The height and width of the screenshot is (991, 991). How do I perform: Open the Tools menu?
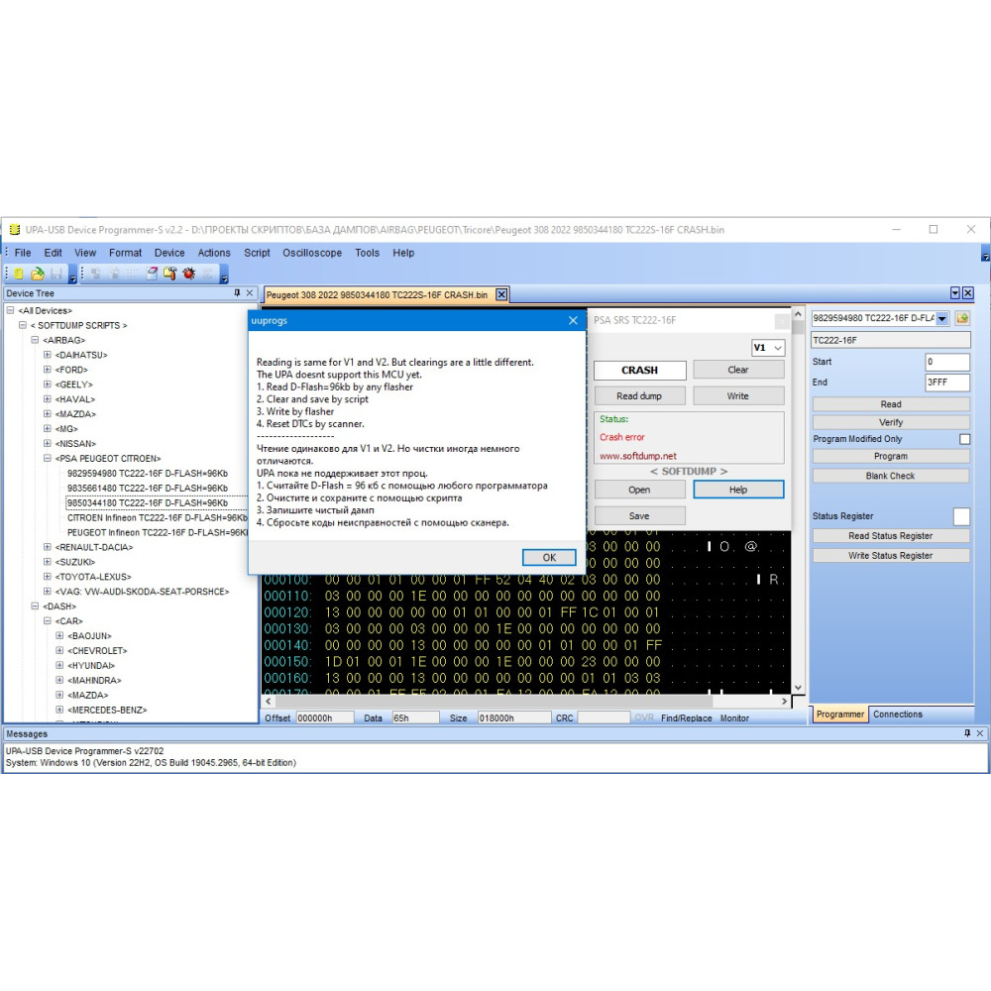point(368,253)
